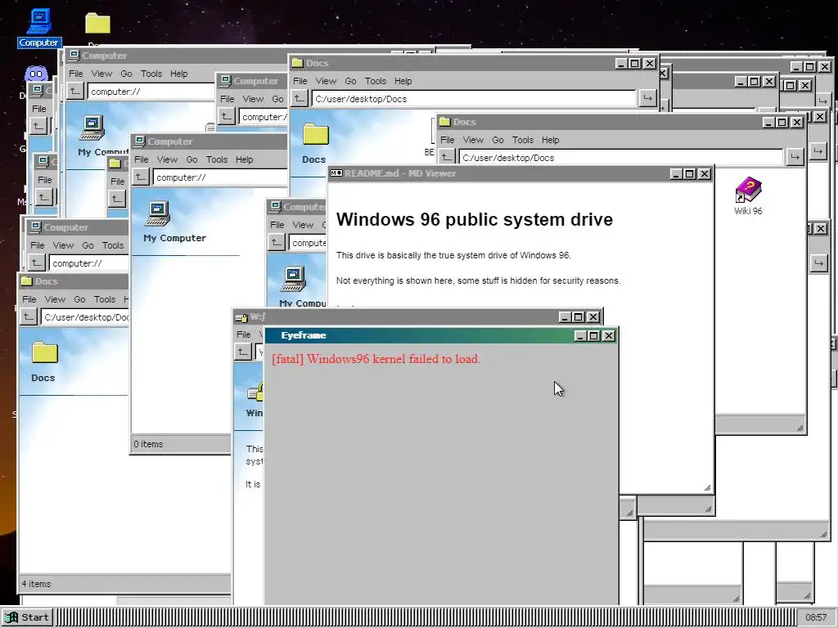The width and height of the screenshot is (838, 628).
Task: Click up-arrow in Computer window above 4-items Docs window
Action: point(36,262)
